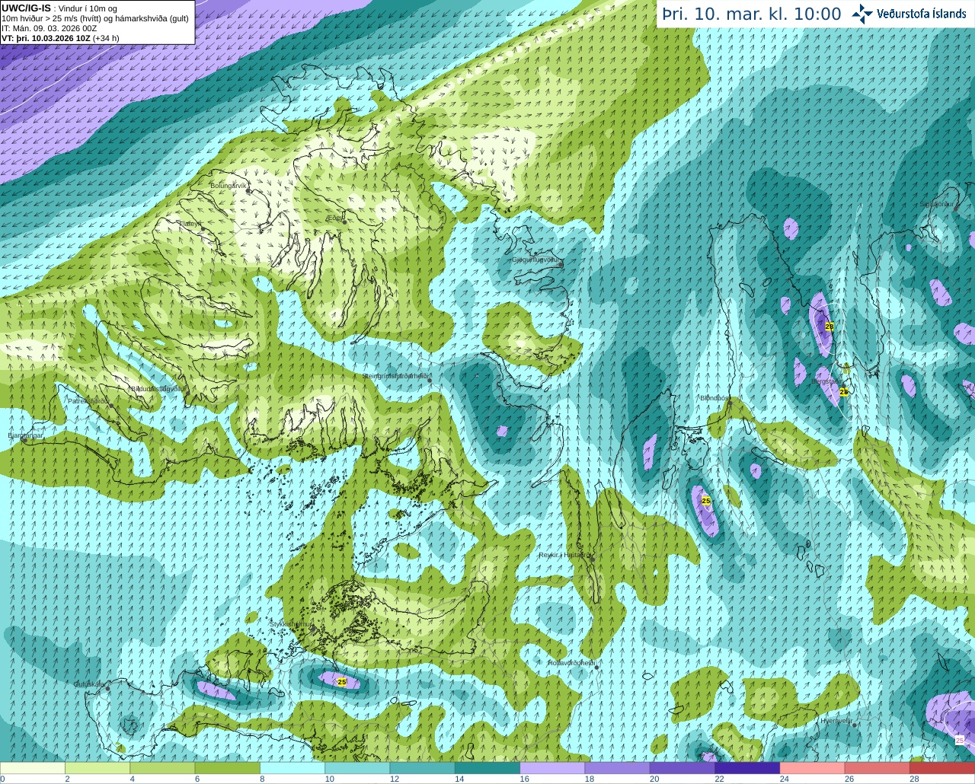Image resolution: width=975 pixels, height=784 pixels.
Task: Click the 'Patreksfjörður' place label
Action: pyautogui.click(x=88, y=400)
